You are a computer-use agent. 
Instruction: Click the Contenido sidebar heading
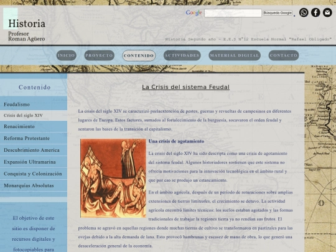pos(34,87)
